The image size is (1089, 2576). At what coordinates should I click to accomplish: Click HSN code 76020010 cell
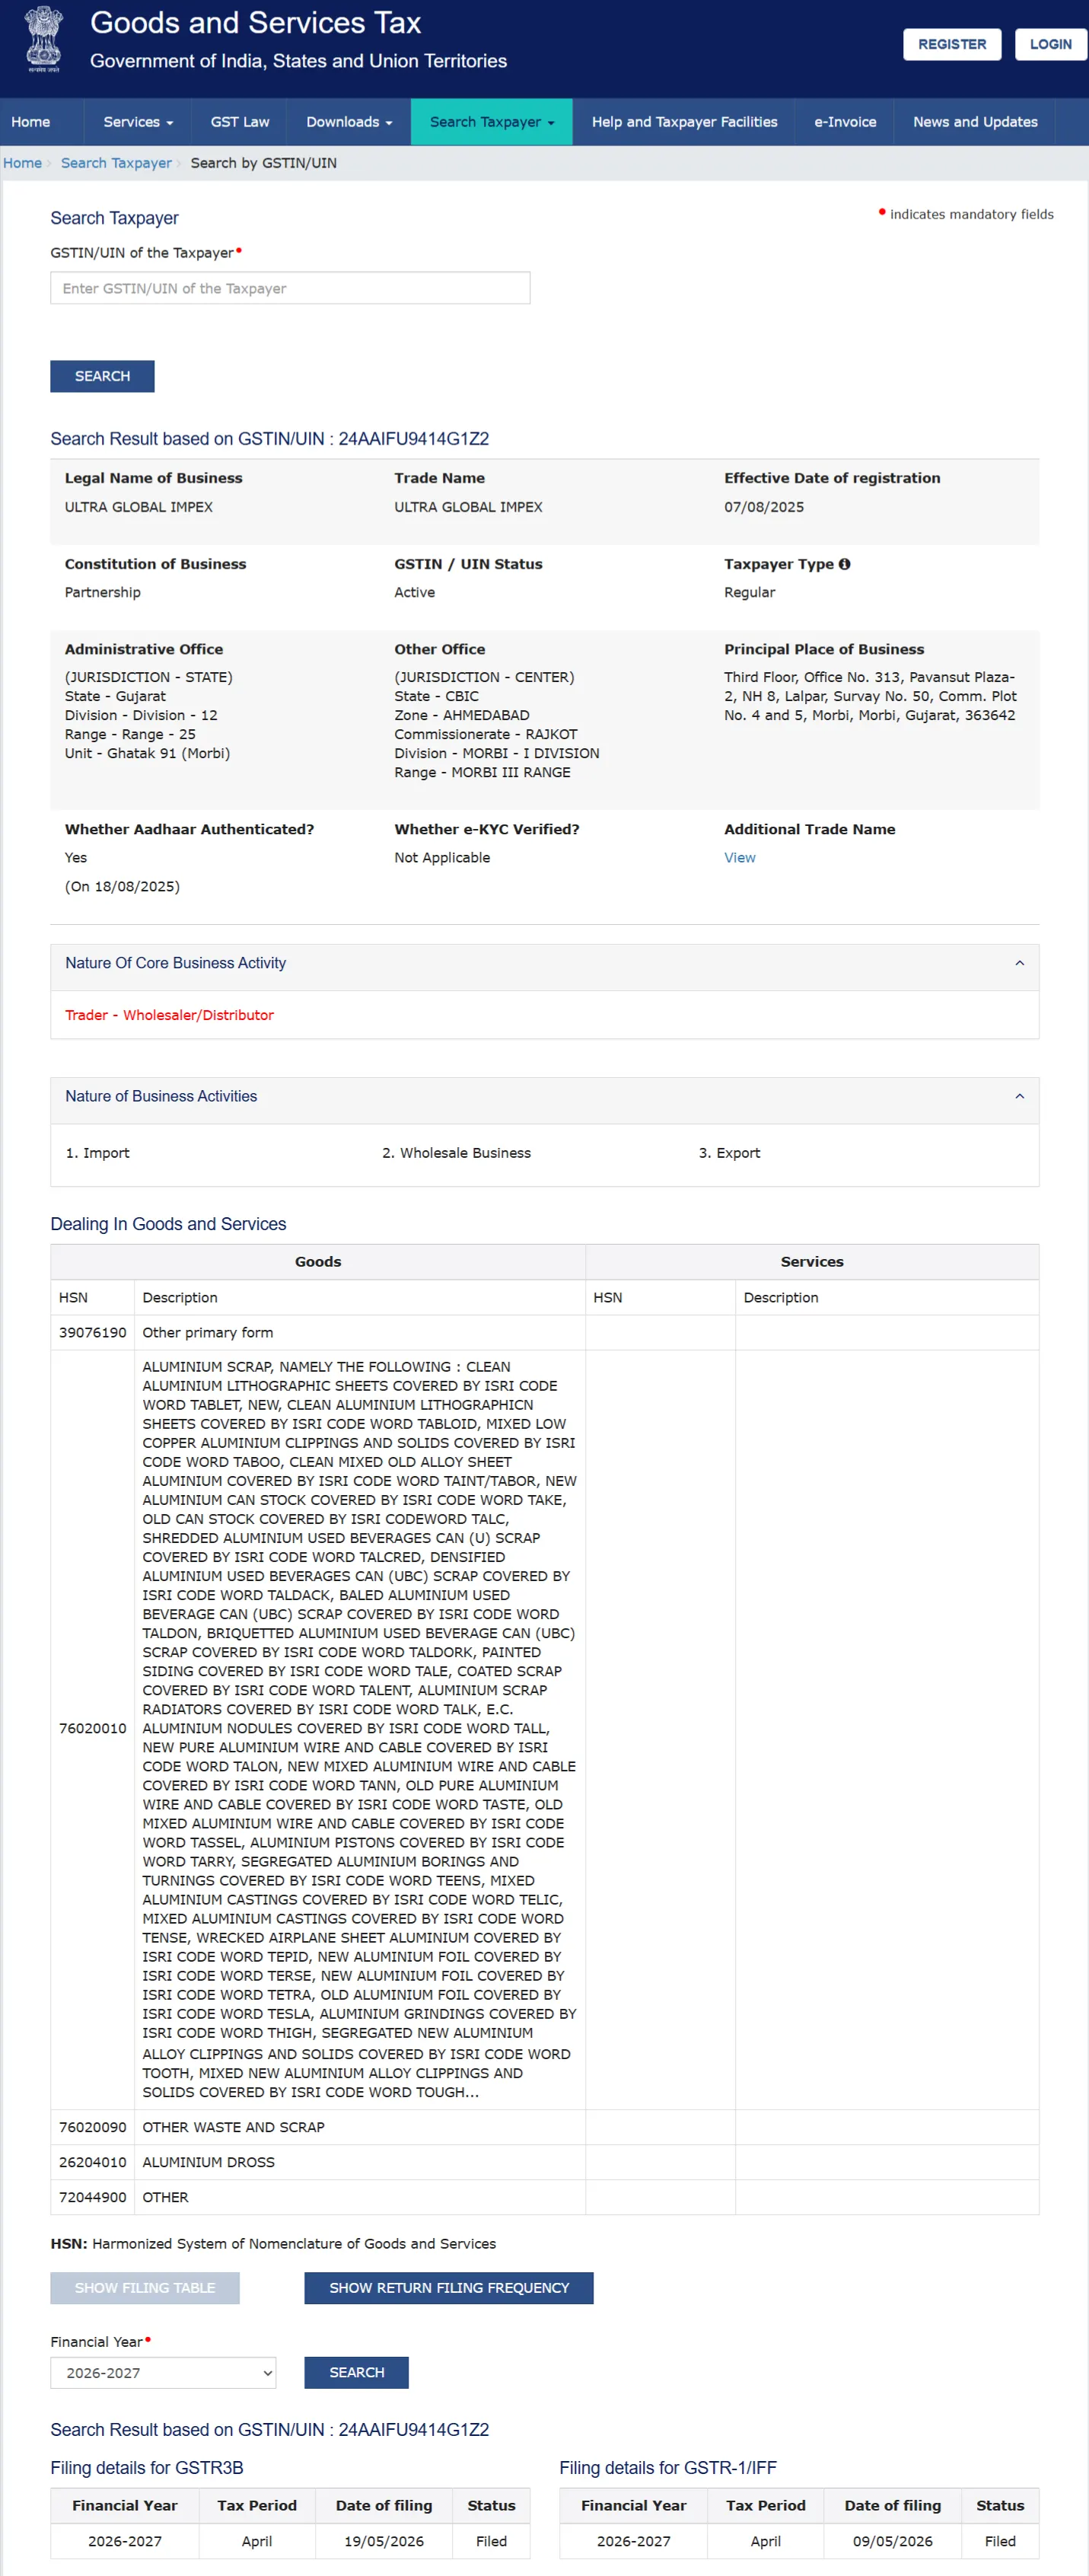click(x=93, y=1728)
